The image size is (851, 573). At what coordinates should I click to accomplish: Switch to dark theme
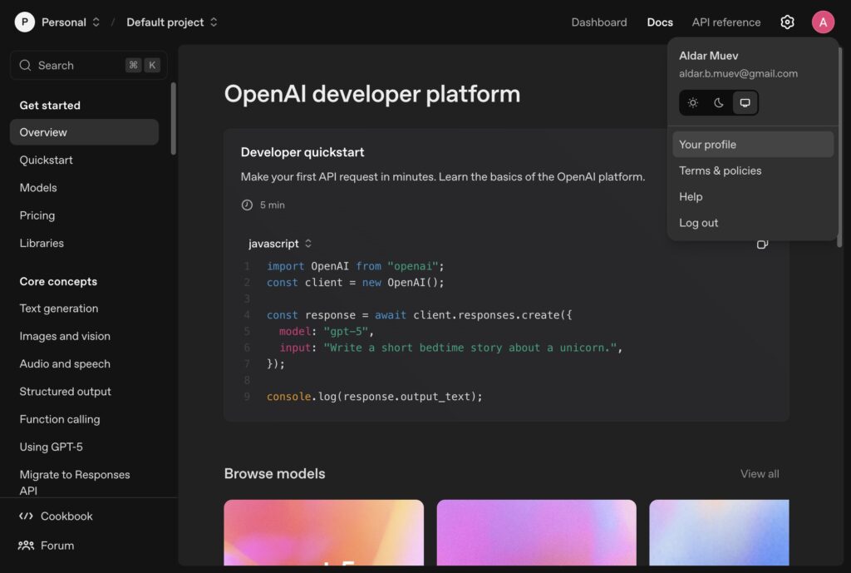pos(719,103)
